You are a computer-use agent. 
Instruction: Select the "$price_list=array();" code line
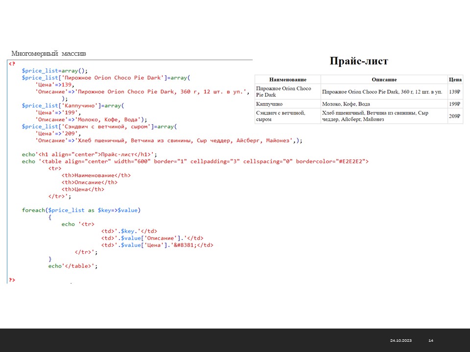point(54,70)
